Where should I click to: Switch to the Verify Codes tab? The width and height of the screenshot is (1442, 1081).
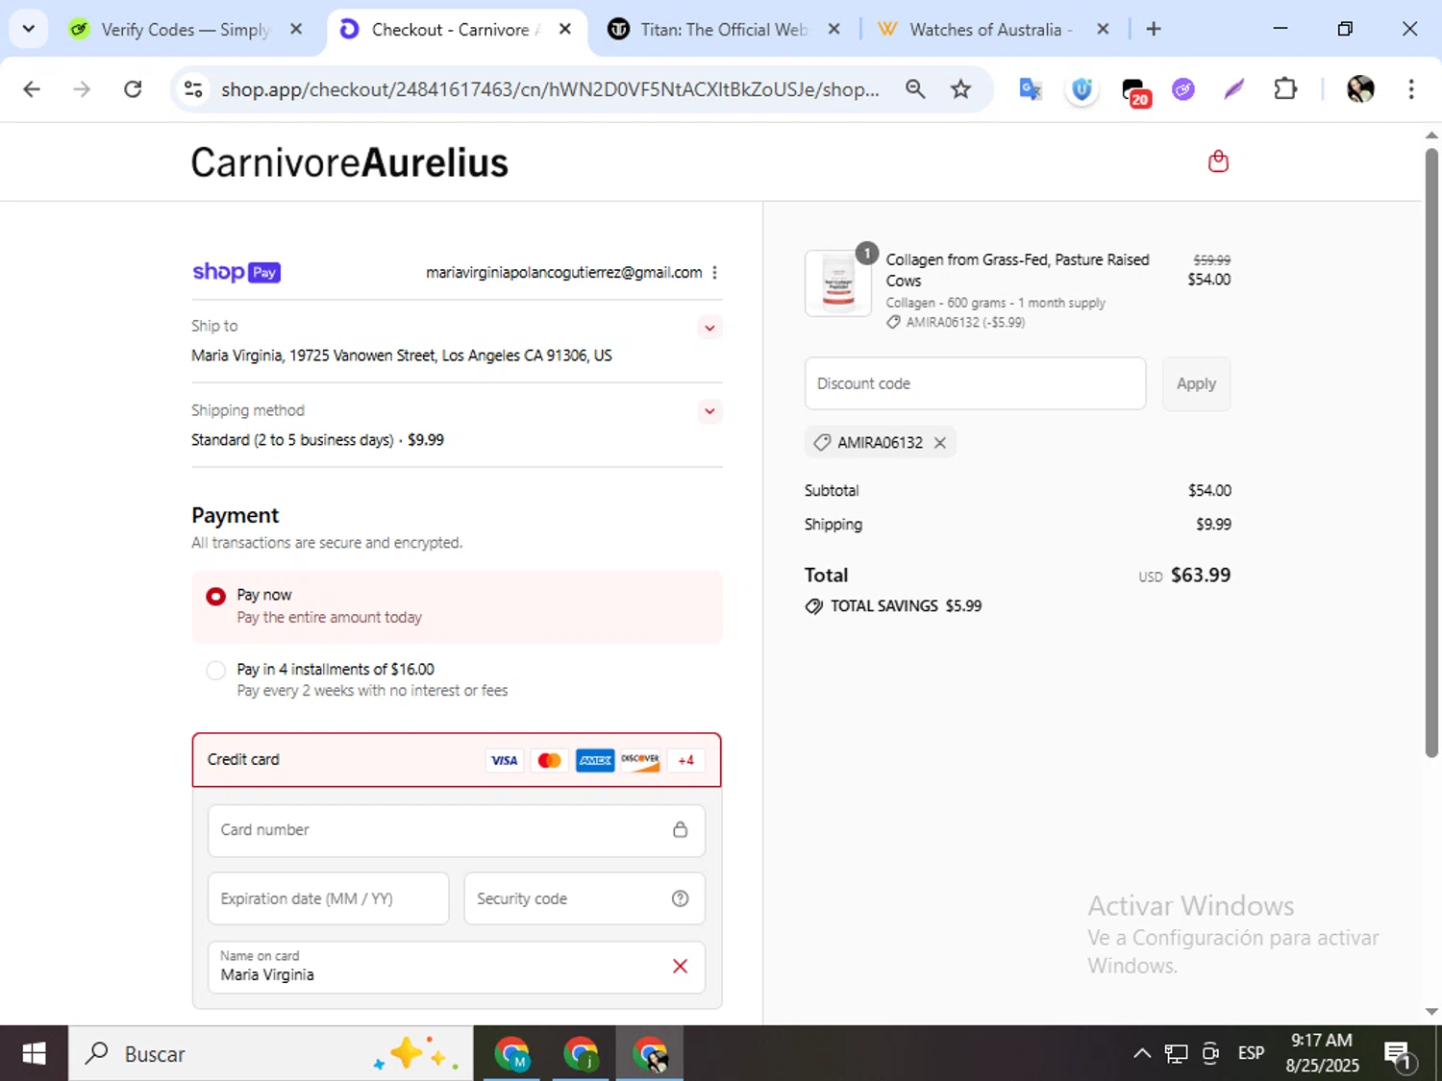click(185, 30)
